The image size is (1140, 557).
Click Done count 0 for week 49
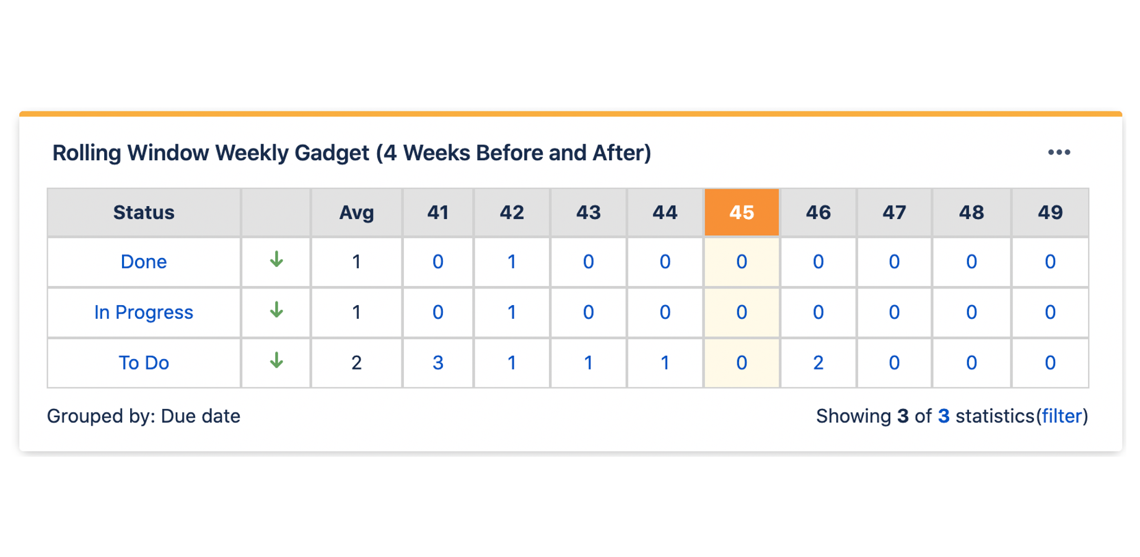coord(1050,262)
